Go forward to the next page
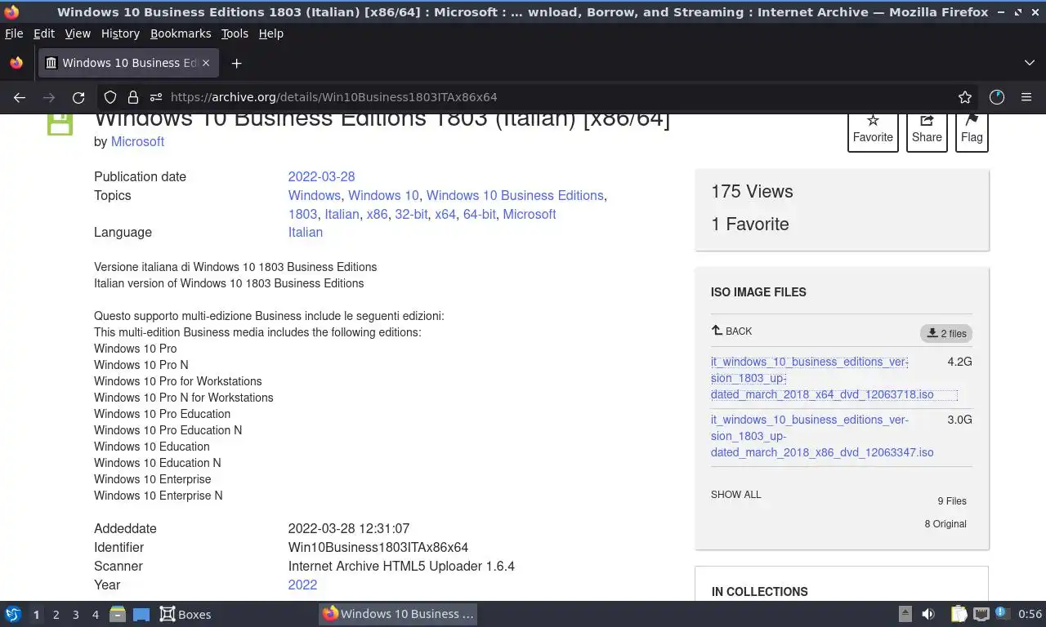The image size is (1046, 627). [x=49, y=97]
